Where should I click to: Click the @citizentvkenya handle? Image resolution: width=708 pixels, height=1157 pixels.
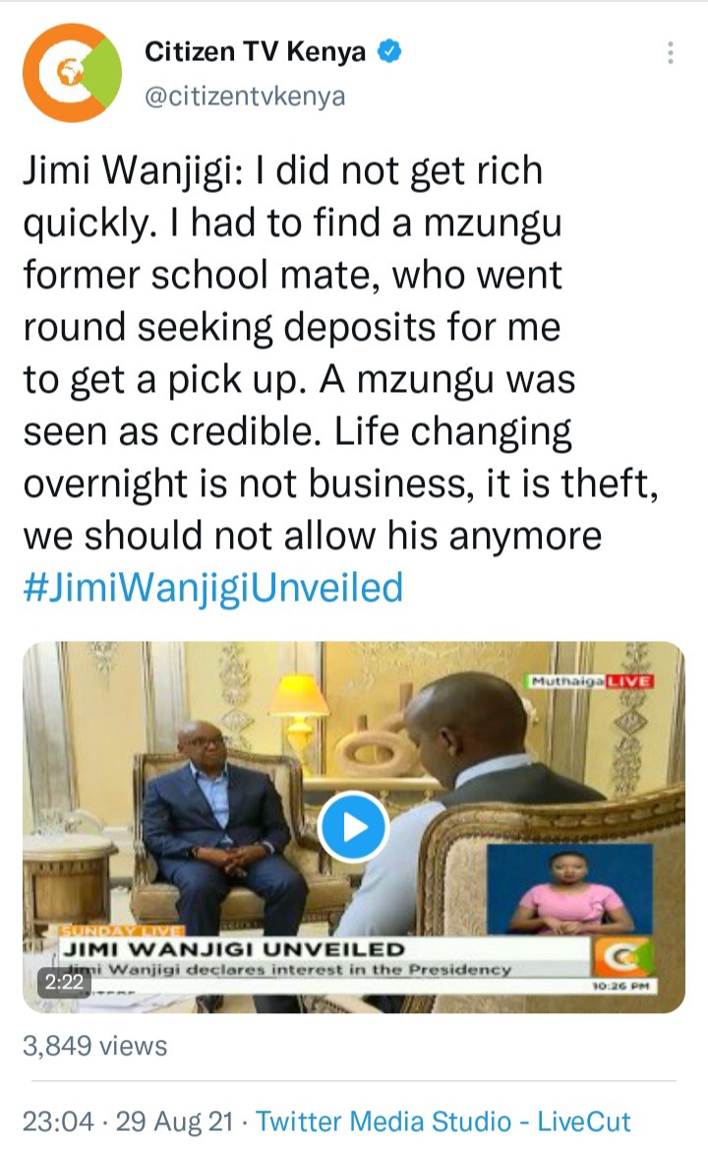pos(245,96)
